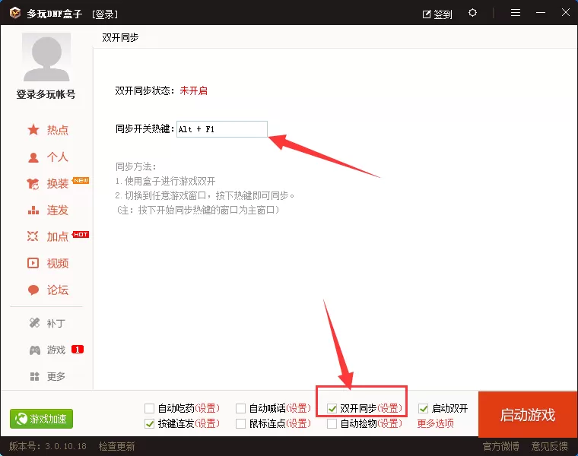Open the 论坛 section
This screenshot has height=456, width=578.
(58, 290)
